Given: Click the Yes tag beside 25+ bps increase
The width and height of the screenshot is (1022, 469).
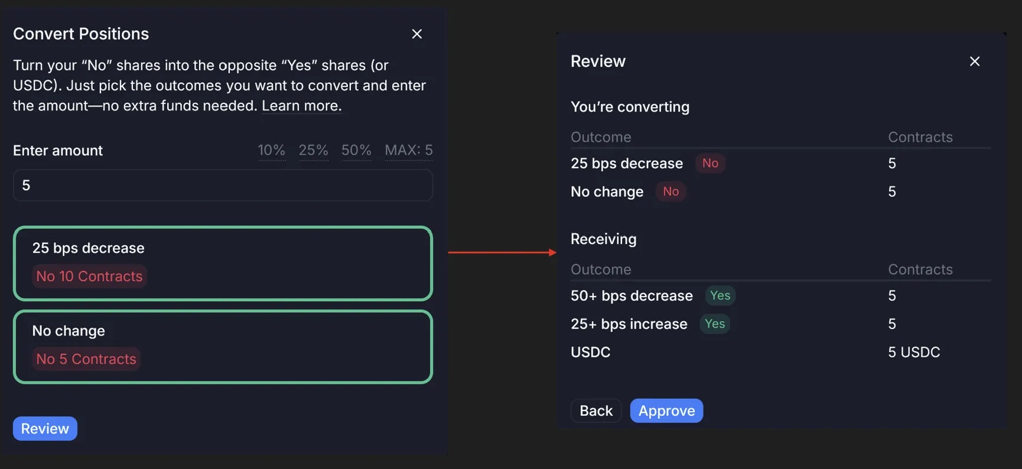Looking at the screenshot, I should click(x=715, y=324).
